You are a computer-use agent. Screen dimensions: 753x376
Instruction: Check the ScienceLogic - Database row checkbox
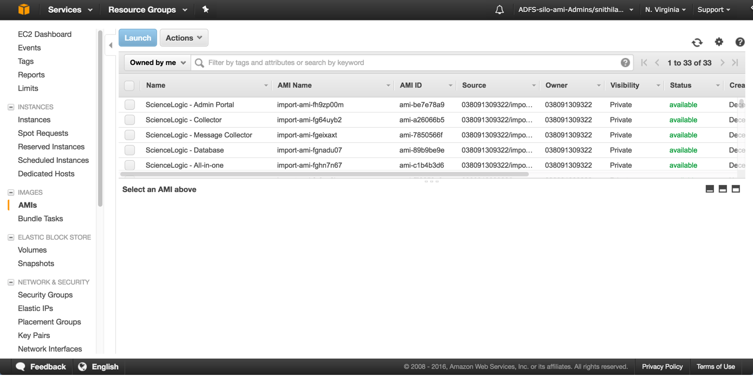[x=129, y=150]
